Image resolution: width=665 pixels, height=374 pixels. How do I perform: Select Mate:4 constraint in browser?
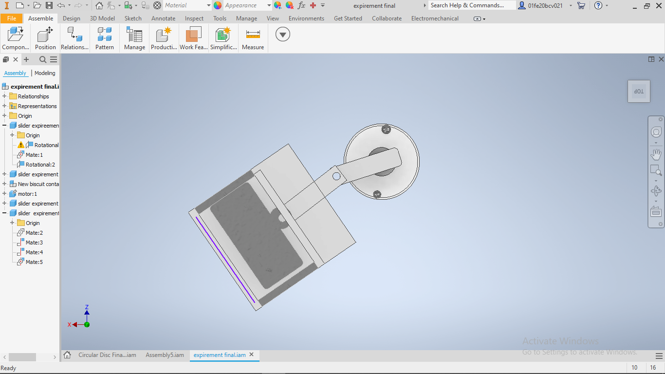tap(34, 252)
